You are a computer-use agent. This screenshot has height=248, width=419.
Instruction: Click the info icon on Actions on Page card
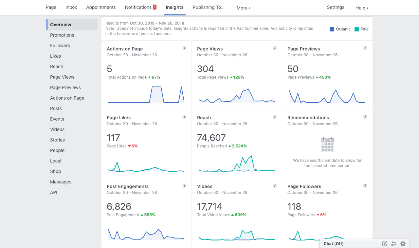click(184, 48)
